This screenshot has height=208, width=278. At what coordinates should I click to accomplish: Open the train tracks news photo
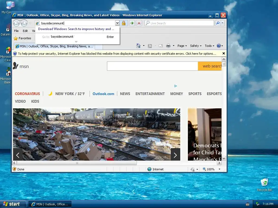[97, 134]
